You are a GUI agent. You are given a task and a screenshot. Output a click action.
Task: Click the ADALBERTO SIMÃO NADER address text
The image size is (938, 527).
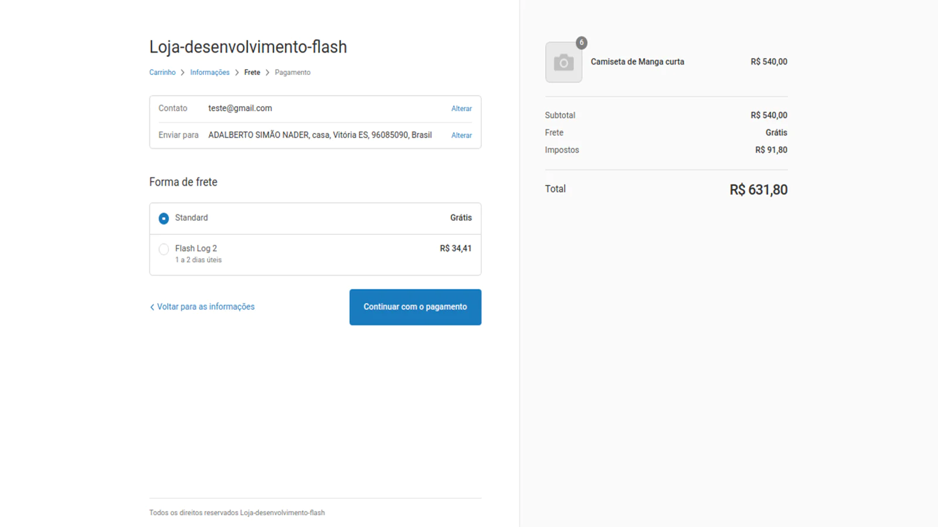pos(320,135)
